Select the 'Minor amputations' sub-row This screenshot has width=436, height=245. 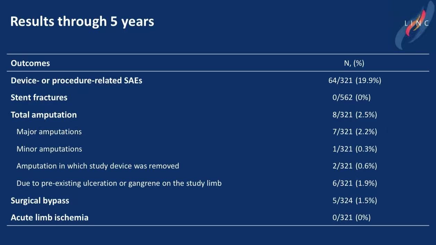pos(49,149)
